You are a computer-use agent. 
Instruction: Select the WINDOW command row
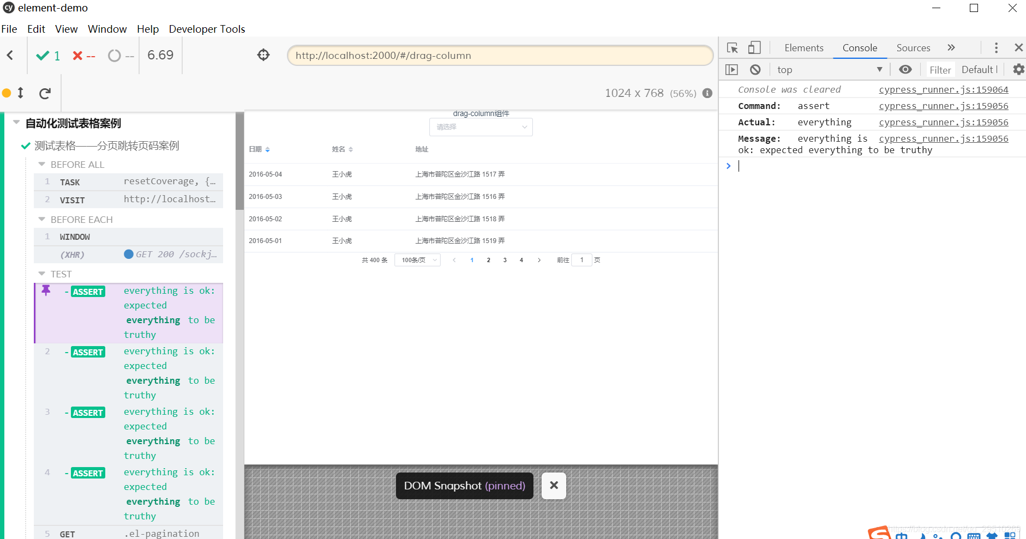pos(129,237)
